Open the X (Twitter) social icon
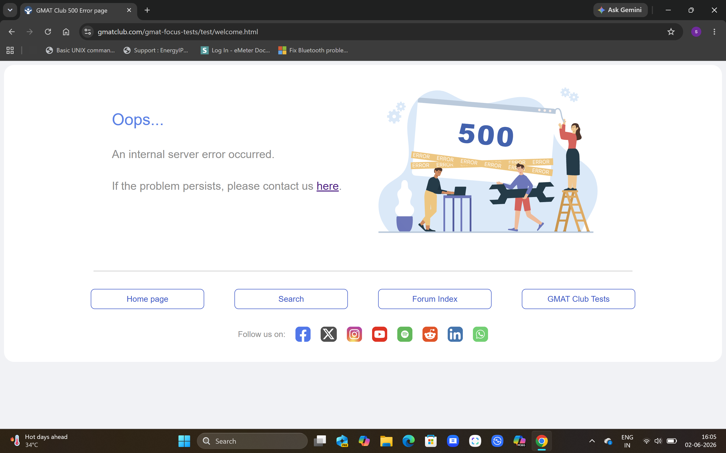The image size is (726, 453). click(x=328, y=334)
